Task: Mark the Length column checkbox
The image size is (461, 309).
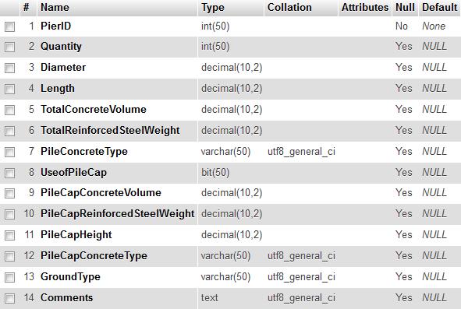Action: click(x=9, y=89)
